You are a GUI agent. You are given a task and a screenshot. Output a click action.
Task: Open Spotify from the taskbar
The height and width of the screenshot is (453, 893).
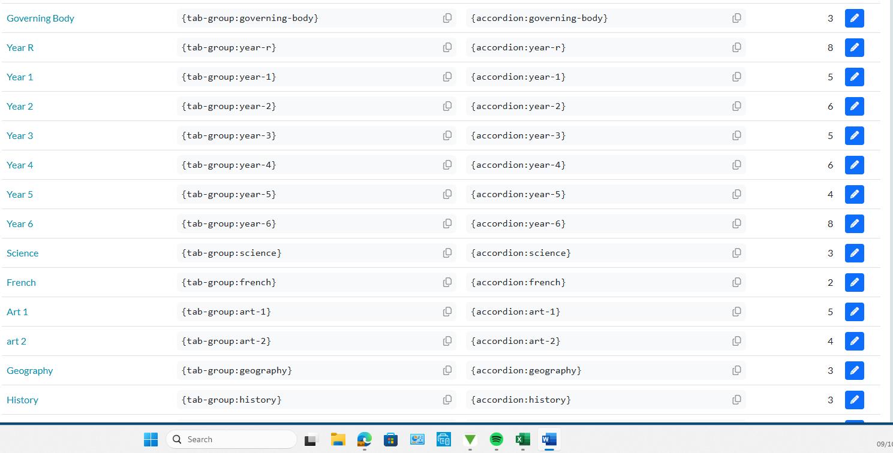(496, 439)
